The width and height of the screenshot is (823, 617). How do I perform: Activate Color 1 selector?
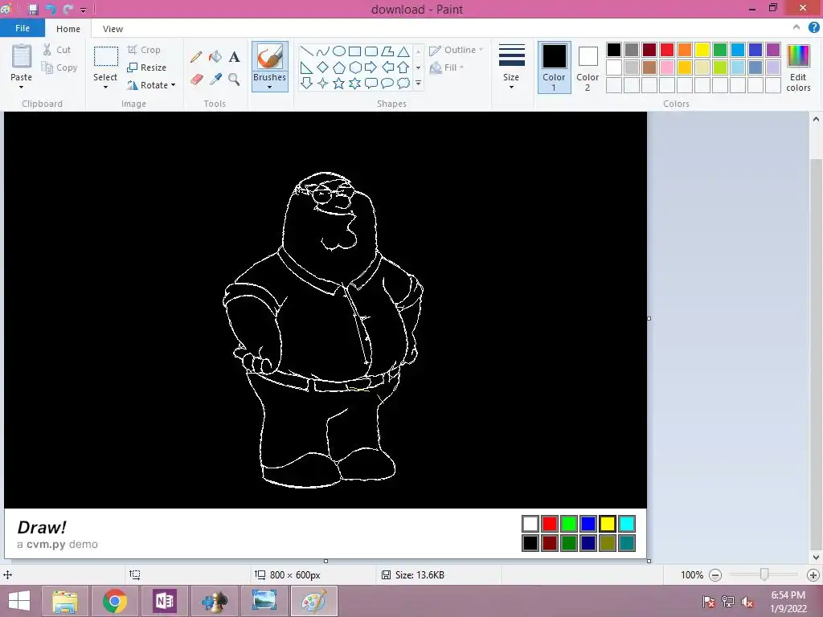(x=555, y=67)
